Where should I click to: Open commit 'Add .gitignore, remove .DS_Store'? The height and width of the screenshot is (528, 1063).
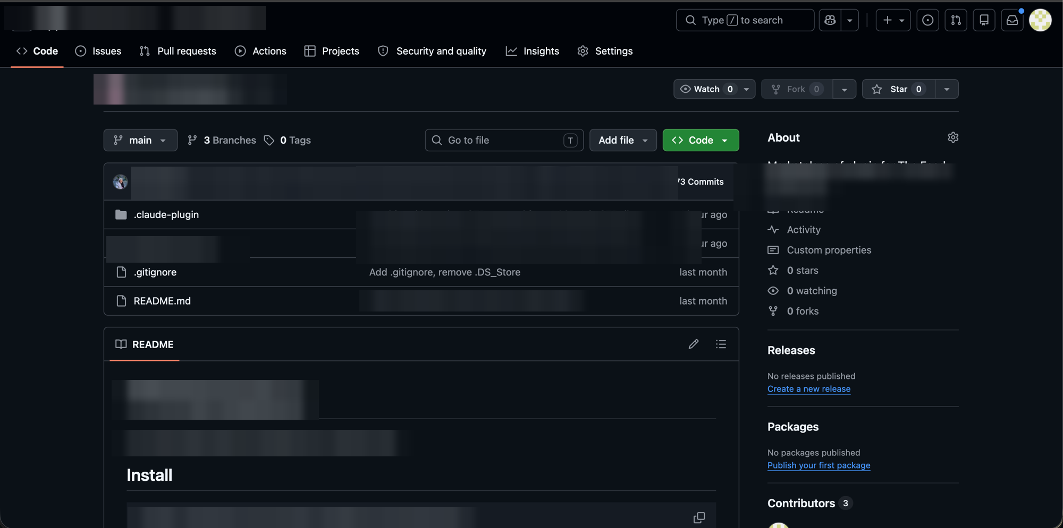coord(445,272)
